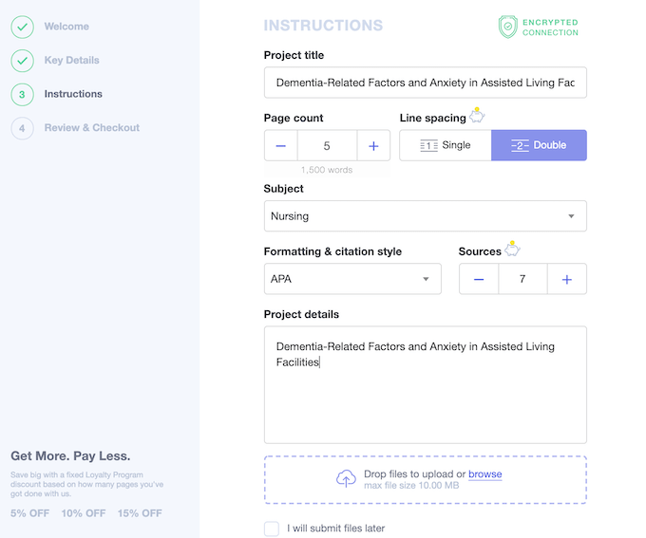Click the browse link to upload files

[484, 474]
